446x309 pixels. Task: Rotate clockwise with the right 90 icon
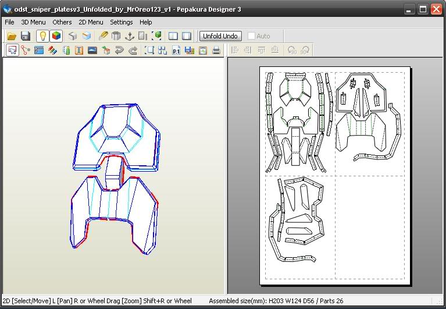(x=305, y=51)
